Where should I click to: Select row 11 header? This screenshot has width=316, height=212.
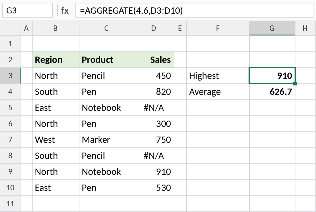pos(10,204)
